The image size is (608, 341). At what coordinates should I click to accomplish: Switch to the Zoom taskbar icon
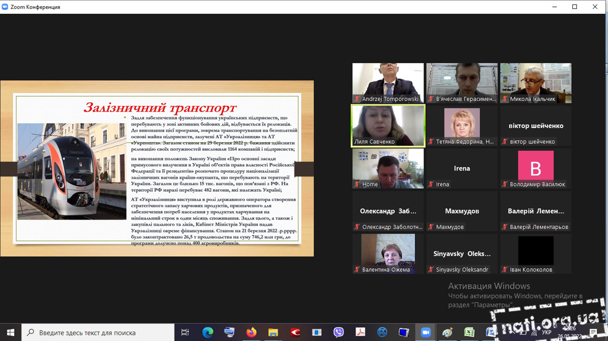(x=426, y=332)
